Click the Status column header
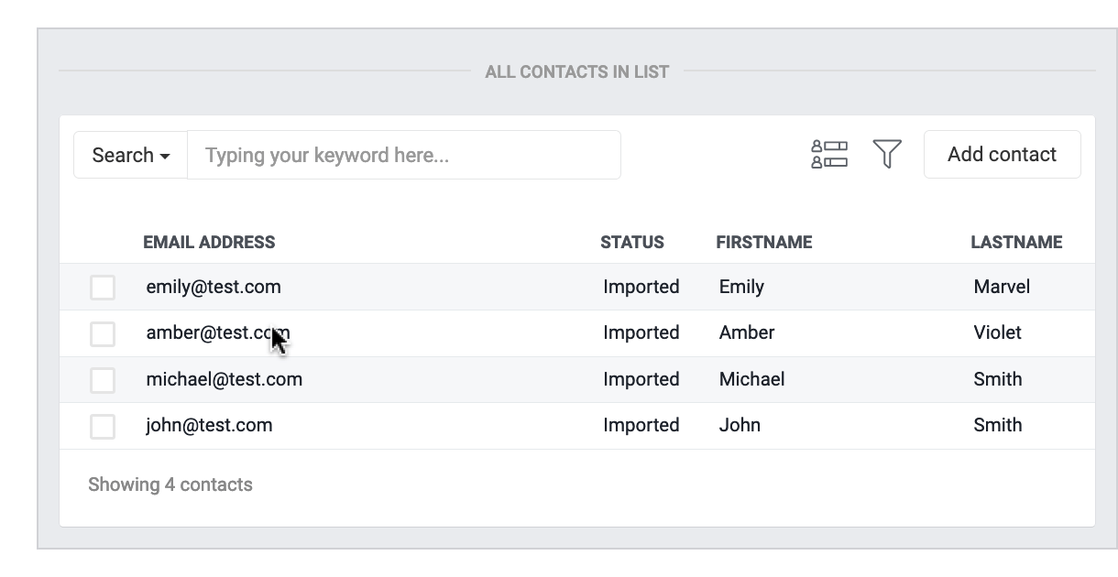Viewport: 1118px width, 577px height. coord(632,243)
